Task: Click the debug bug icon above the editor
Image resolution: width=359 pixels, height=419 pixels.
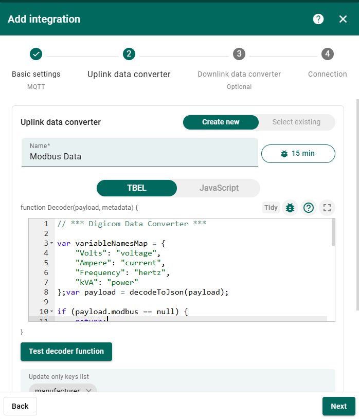Action: [290, 208]
